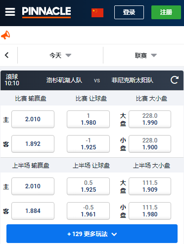The height and width of the screenshot is (244, 184).
Task: Open the 今天 date dropdown
Action: pos(60,55)
